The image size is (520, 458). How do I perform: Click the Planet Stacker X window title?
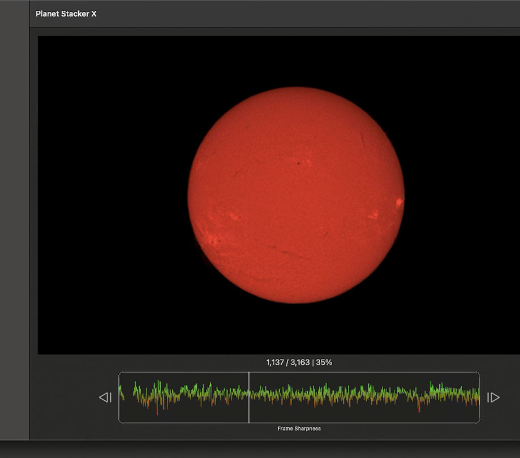click(66, 14)
